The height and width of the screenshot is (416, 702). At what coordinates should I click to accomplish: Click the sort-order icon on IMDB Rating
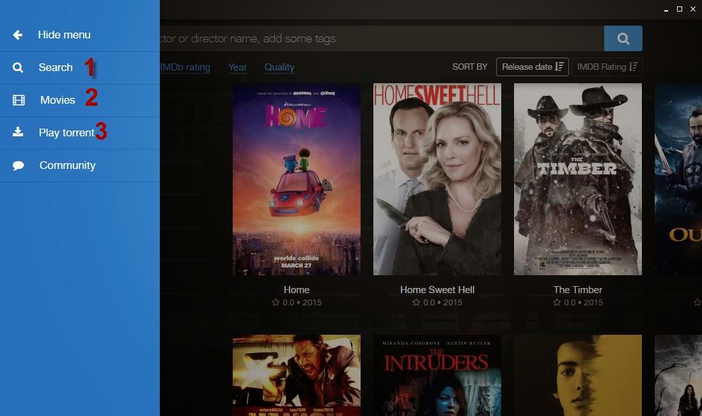(x=633, y=67)
